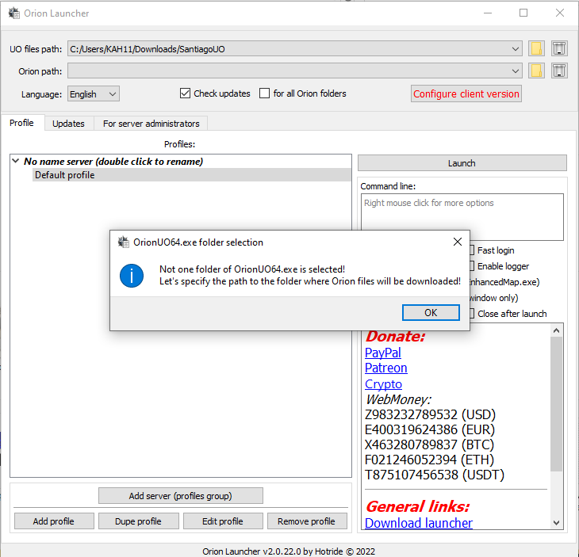The width and height of the screenshot is (579, 557).
Task: Select Default profile in the profiles list
Action: (64, 175)
